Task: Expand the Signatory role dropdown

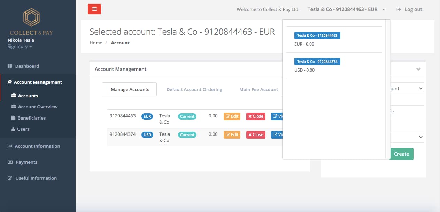Action: point(20,47)
